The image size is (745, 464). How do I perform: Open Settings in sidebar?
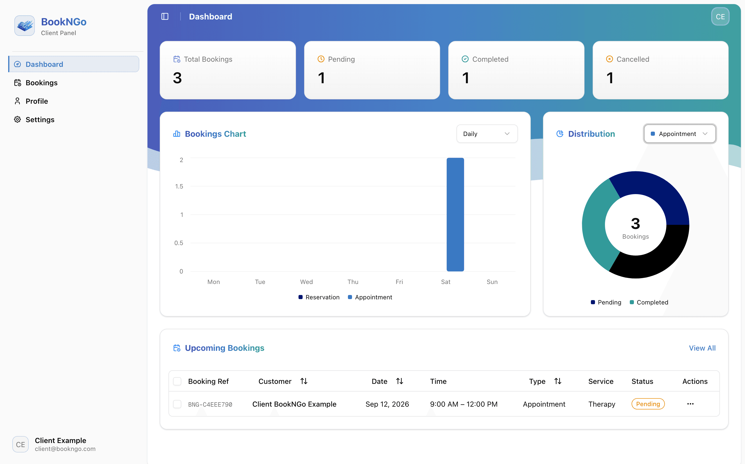(x=74, y=119)
